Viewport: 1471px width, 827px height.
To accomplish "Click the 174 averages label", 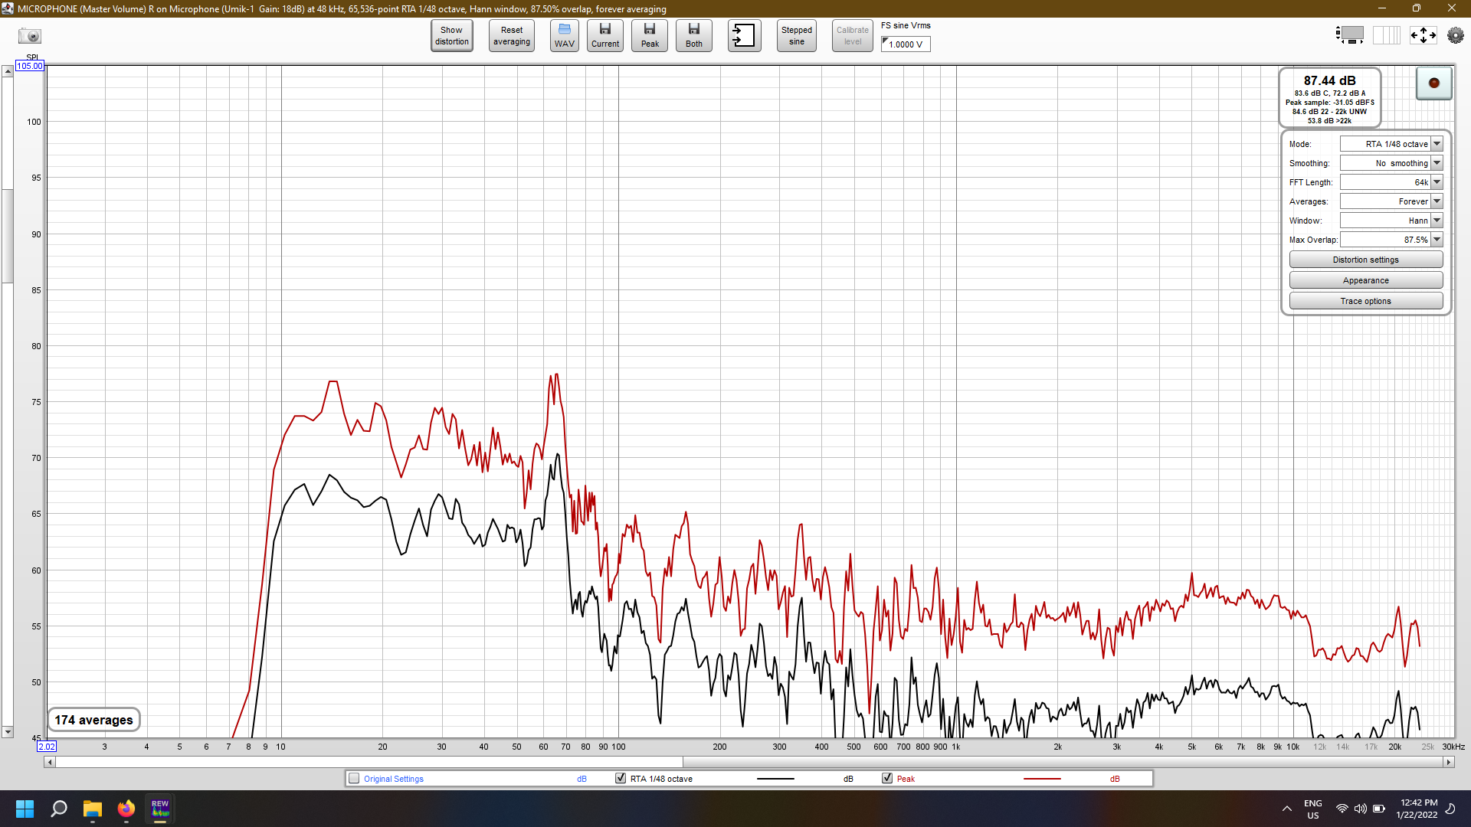I will 93,720.
